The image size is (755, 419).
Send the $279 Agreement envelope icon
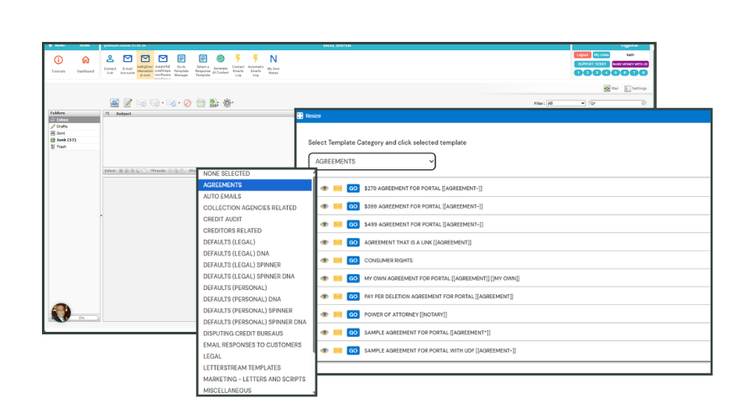click(x=337, y=189)
